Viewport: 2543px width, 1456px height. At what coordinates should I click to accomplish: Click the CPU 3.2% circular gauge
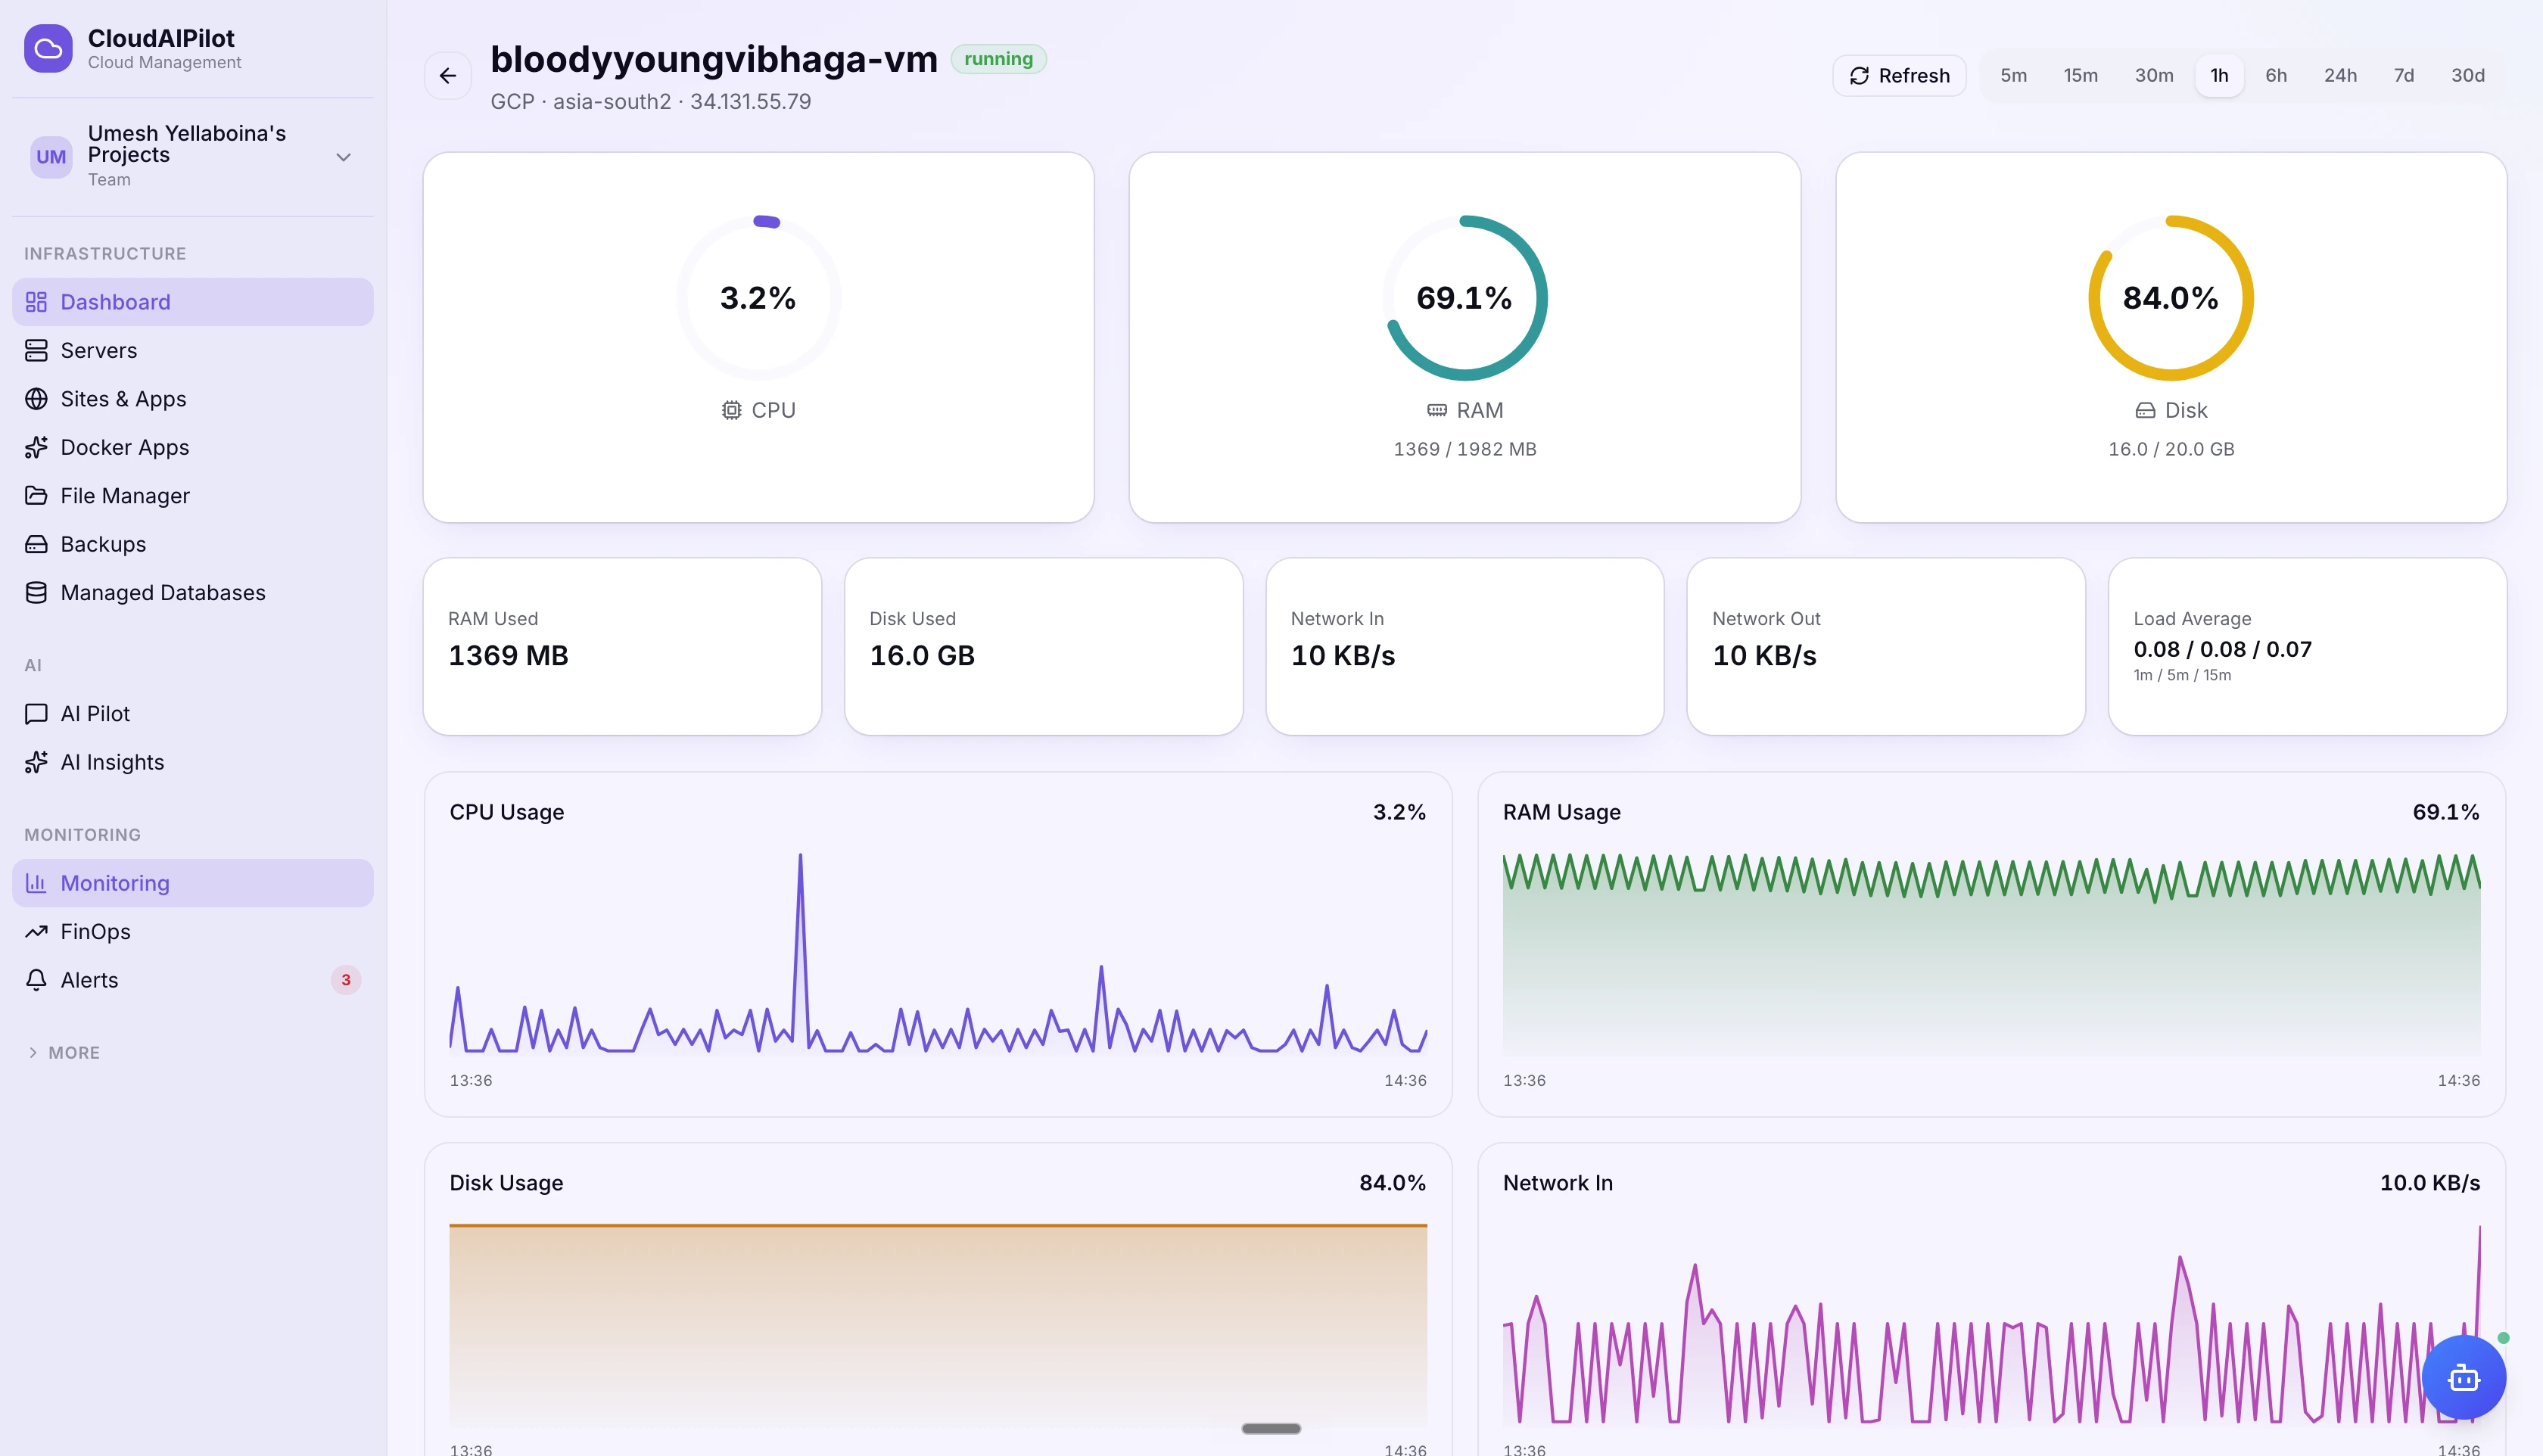(758, 298)
